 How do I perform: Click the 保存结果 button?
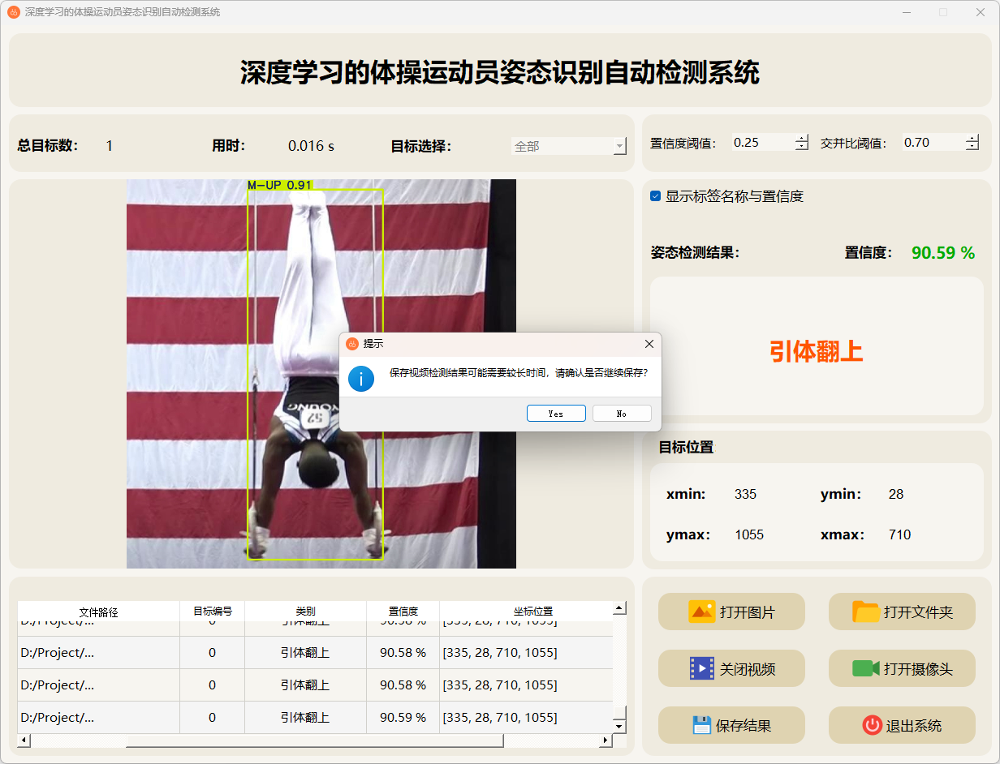pos(731,725)
